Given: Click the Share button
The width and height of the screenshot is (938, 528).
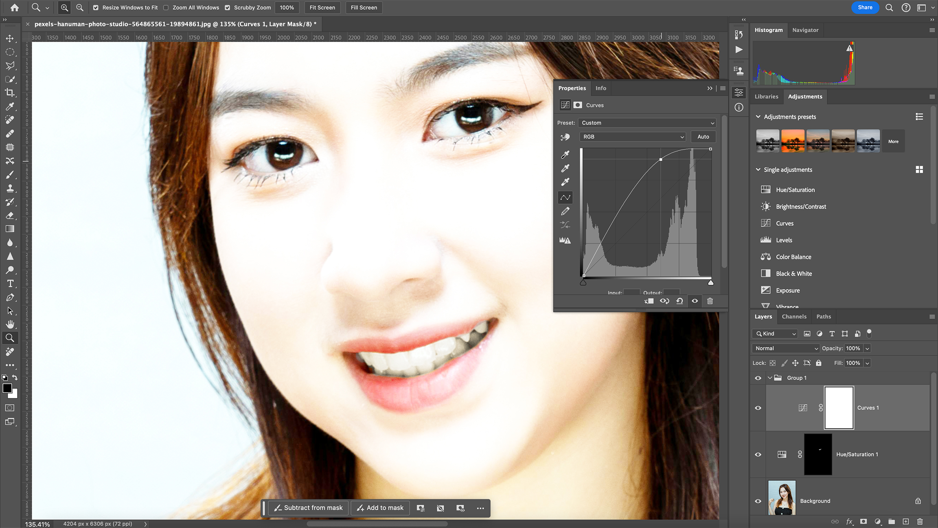Looking at the screenshot, I should point(865,7).
